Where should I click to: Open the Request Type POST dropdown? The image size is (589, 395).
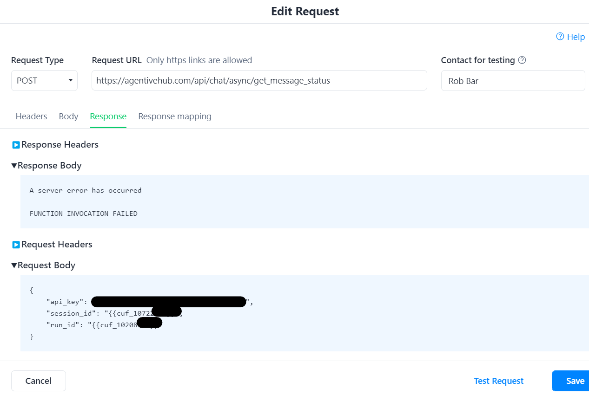click(x=44, y=80)
